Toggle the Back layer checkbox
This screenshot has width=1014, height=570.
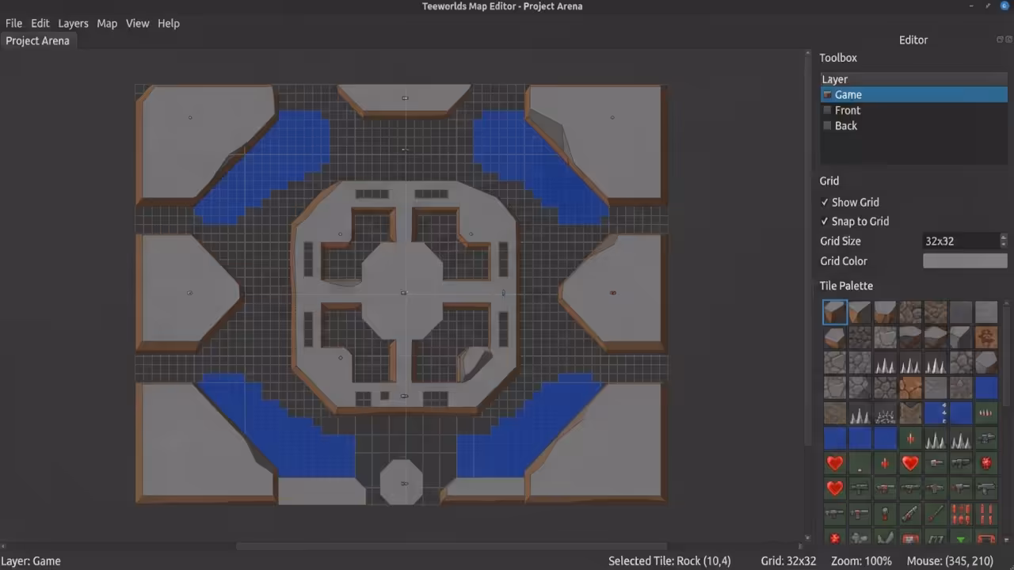point(828,125)
